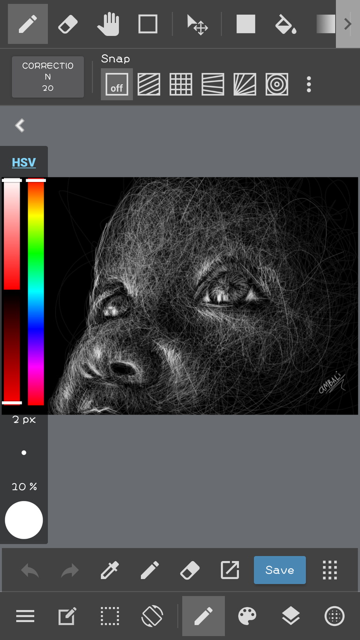This screenshot has width=360, height=640.
Task: Open the edit canvas icon
Action: (x=67, y=616)
